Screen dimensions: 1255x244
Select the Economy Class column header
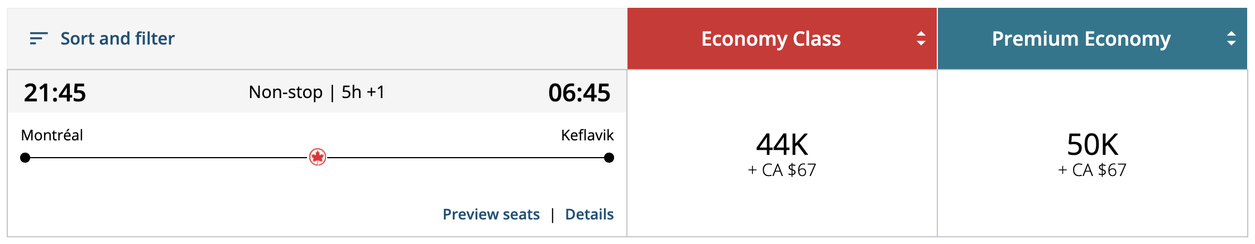770,38
